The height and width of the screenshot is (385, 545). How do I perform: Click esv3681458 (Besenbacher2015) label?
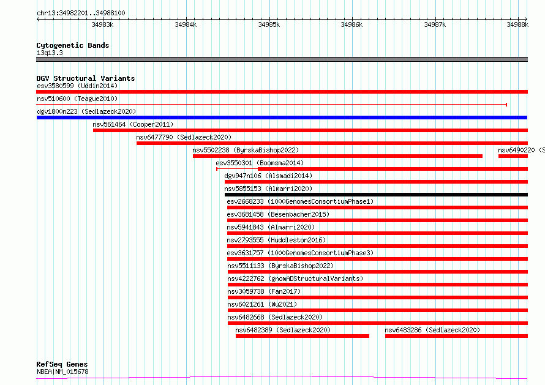[x=278, y=214]
